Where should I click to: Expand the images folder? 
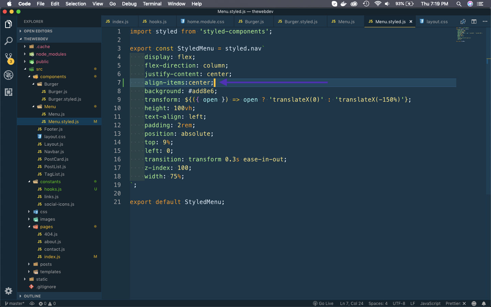pyautogui.click(x=59, y=219)
